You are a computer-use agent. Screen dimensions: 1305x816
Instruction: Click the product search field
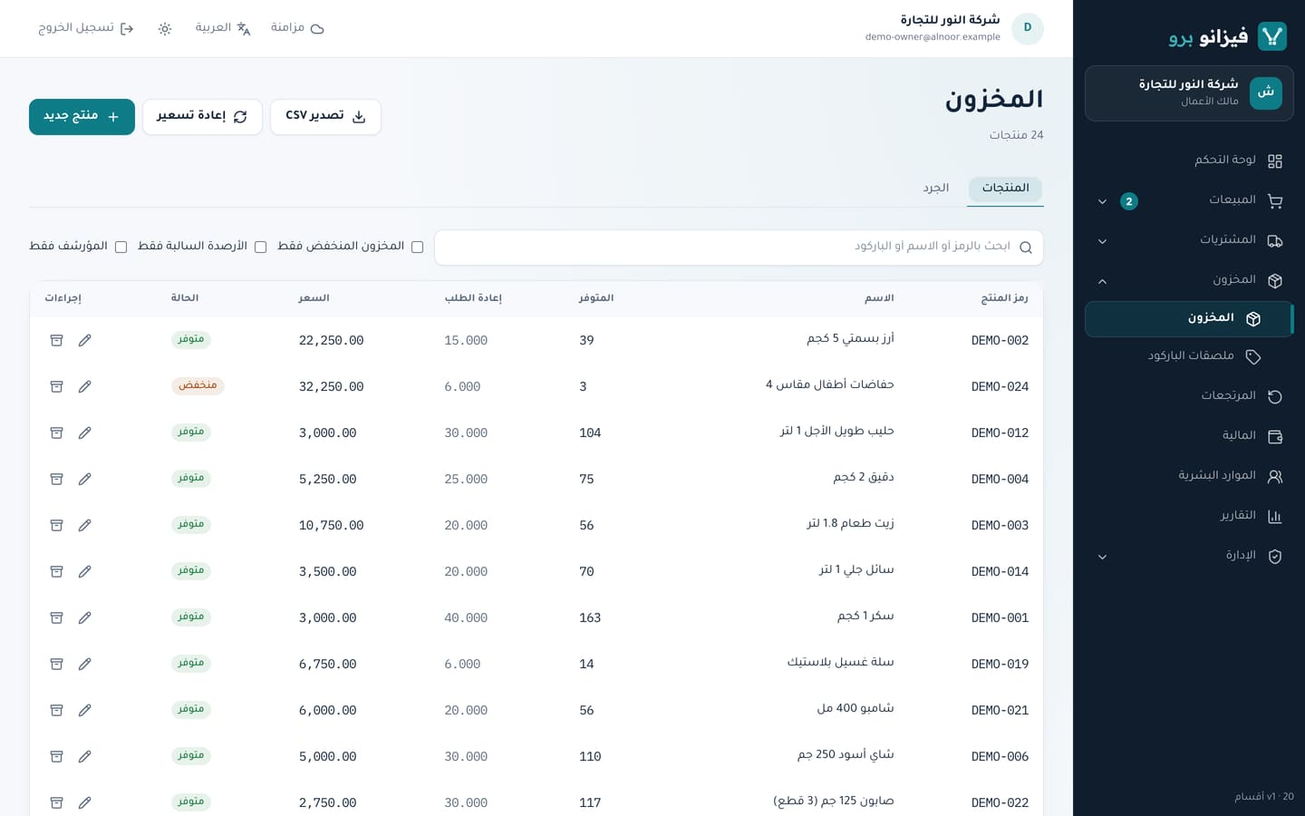[x=739, y=248]
